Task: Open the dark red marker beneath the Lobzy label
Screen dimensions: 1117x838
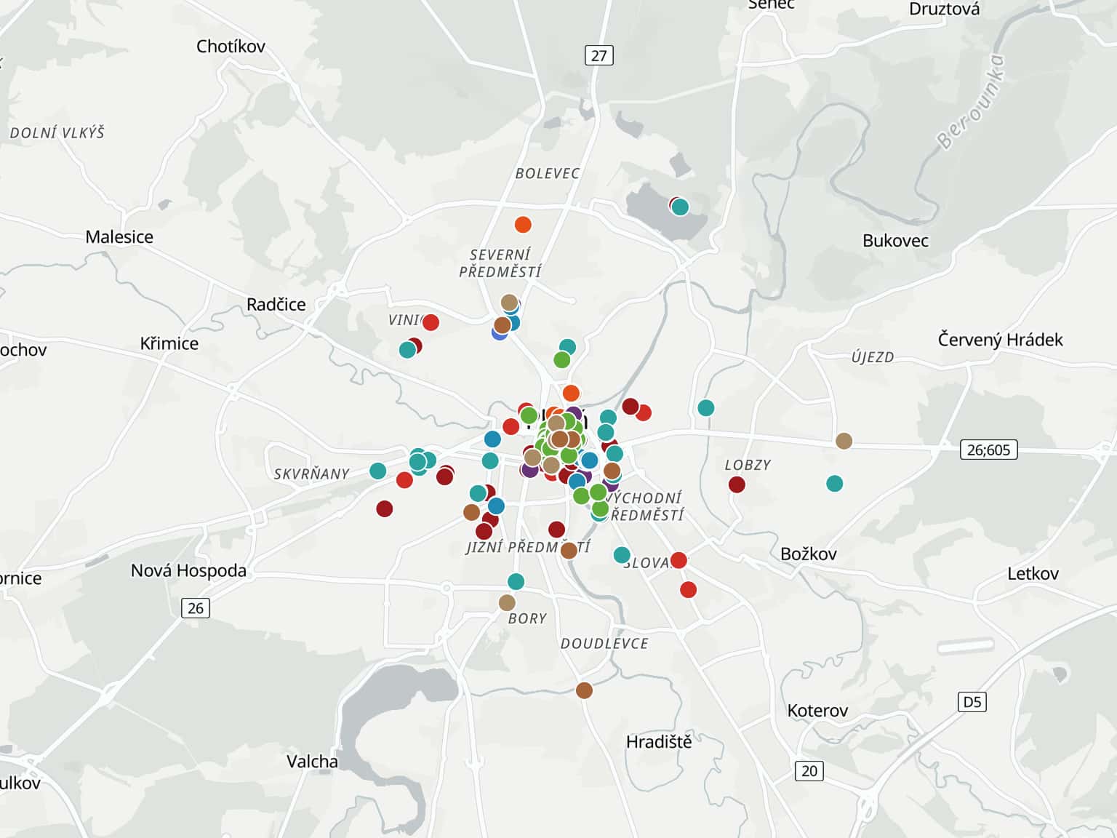Action: pos(737,484)
